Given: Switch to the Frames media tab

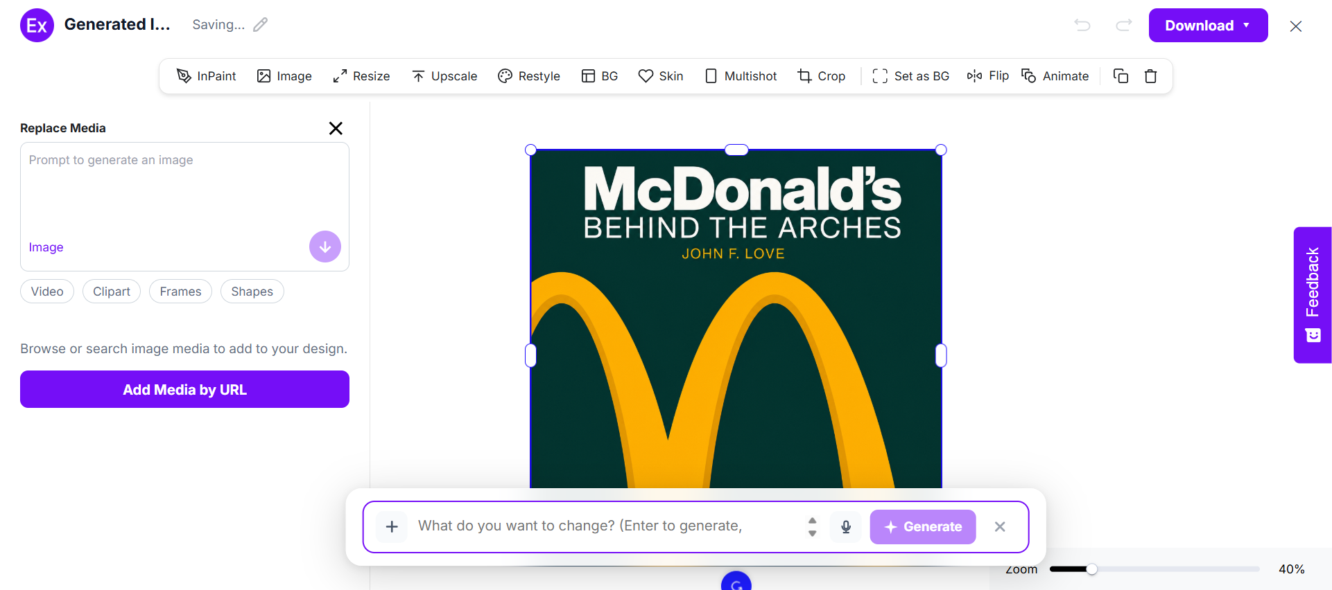Looking at the screenshot, I should [180, 292].
